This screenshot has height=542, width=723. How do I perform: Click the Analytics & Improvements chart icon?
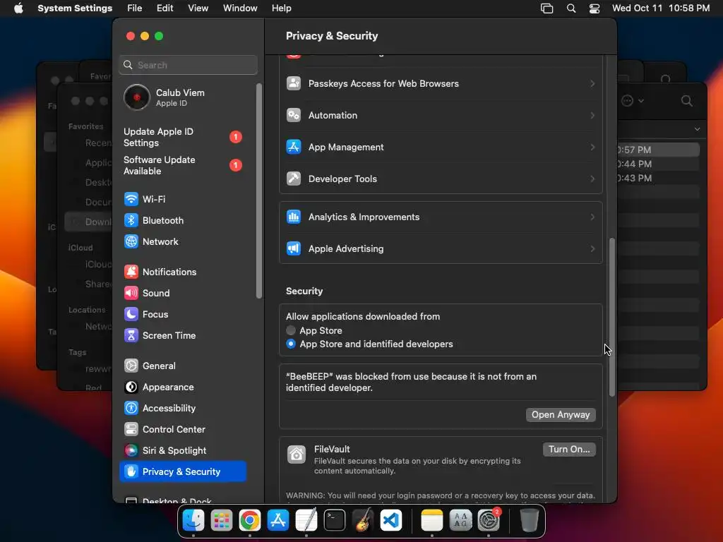click(293, 217)
